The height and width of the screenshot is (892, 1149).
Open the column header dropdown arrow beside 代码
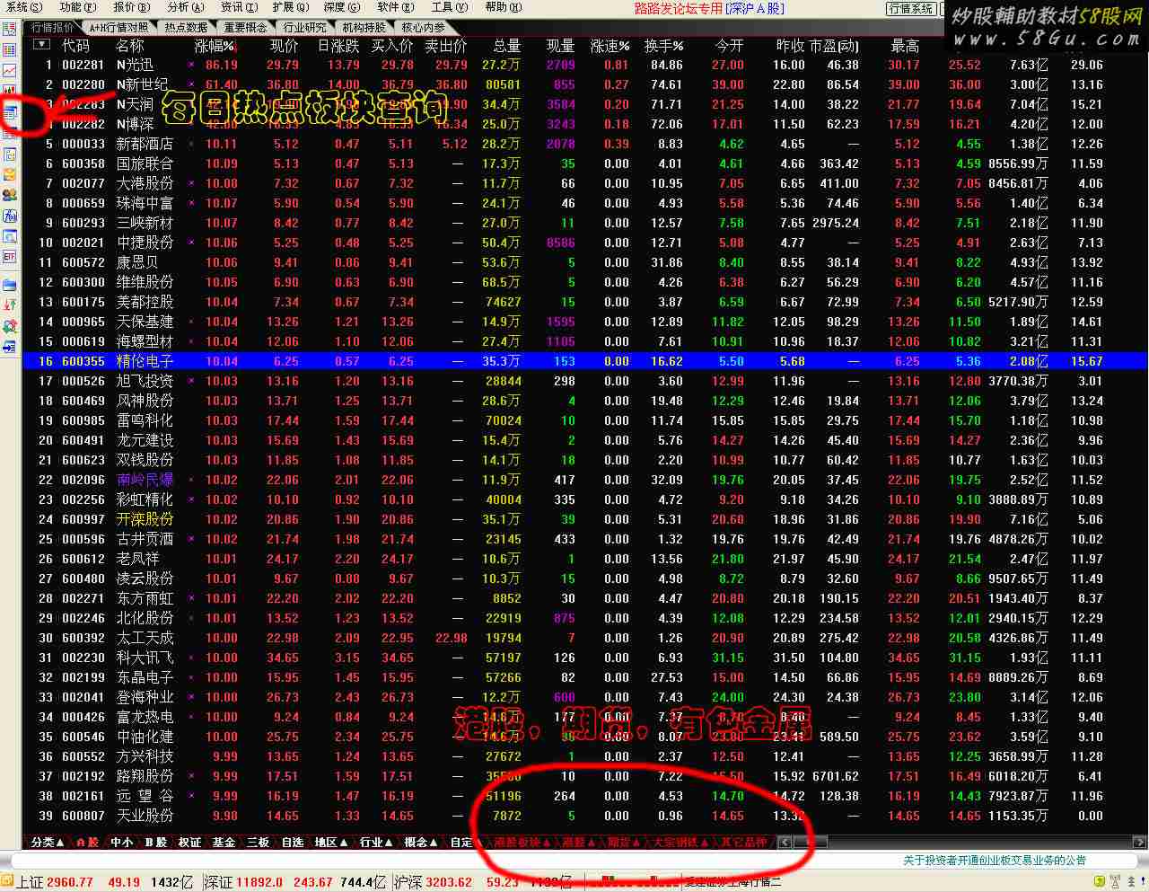41,45
